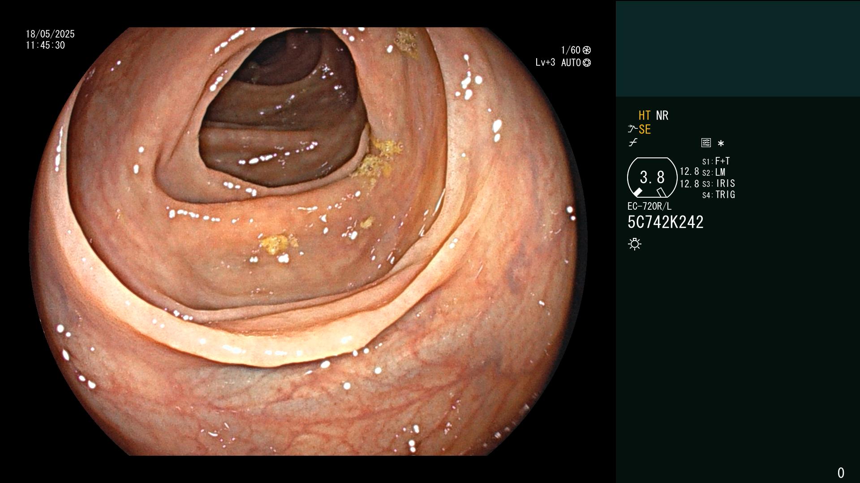Click the time stamp 11:45:30
The width and height of the screenshot is (860, 483).
coord(45,45)
